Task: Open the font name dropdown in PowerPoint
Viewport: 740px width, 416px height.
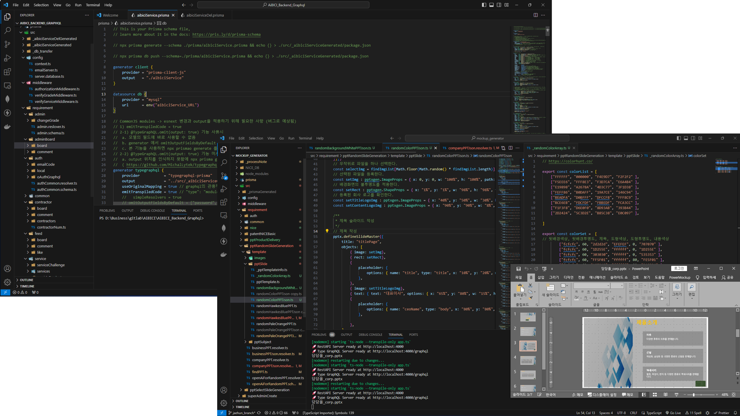Action: (608, 286)
